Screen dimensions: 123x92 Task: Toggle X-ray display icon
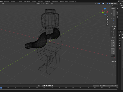[x=107, y=4]
